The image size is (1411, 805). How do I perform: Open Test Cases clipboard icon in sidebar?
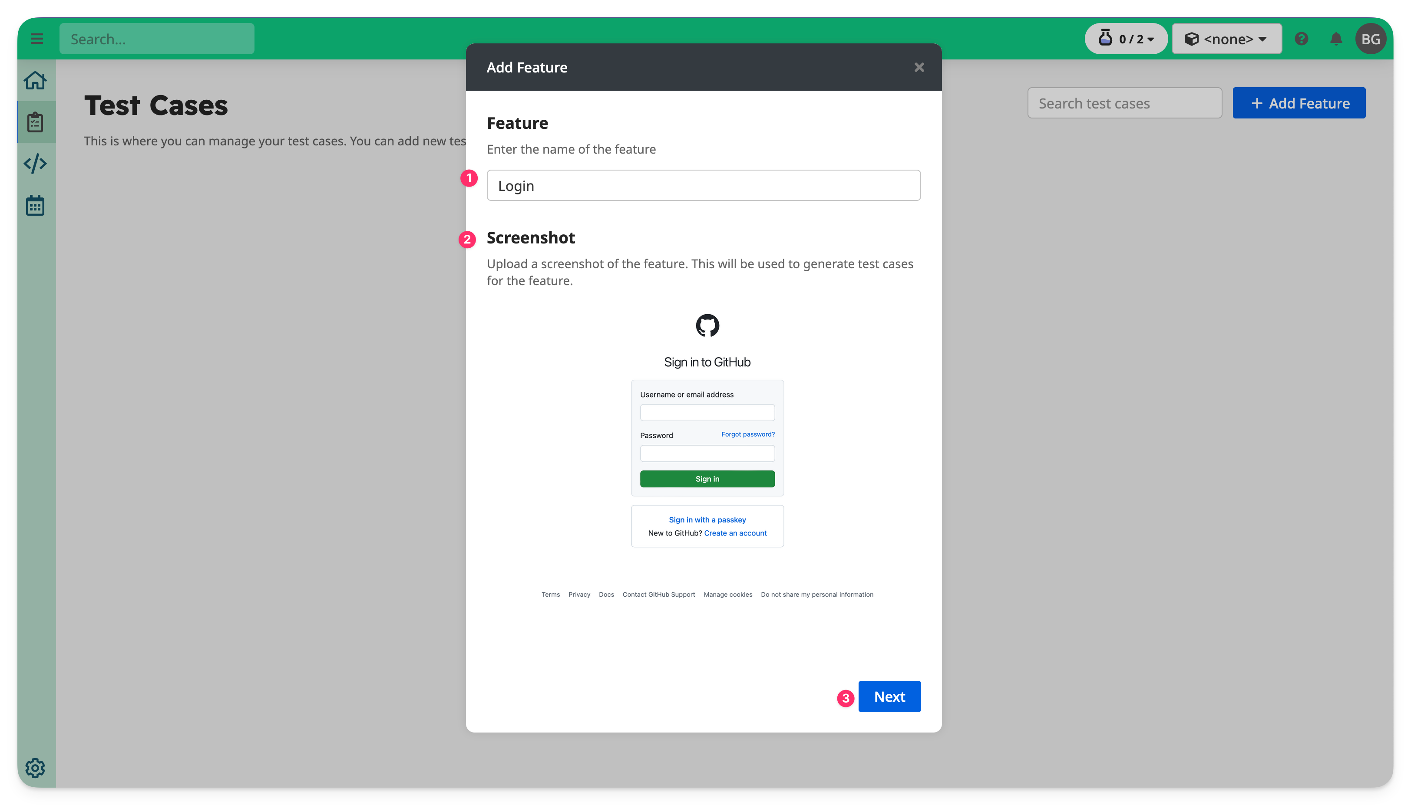coord(35,122)
